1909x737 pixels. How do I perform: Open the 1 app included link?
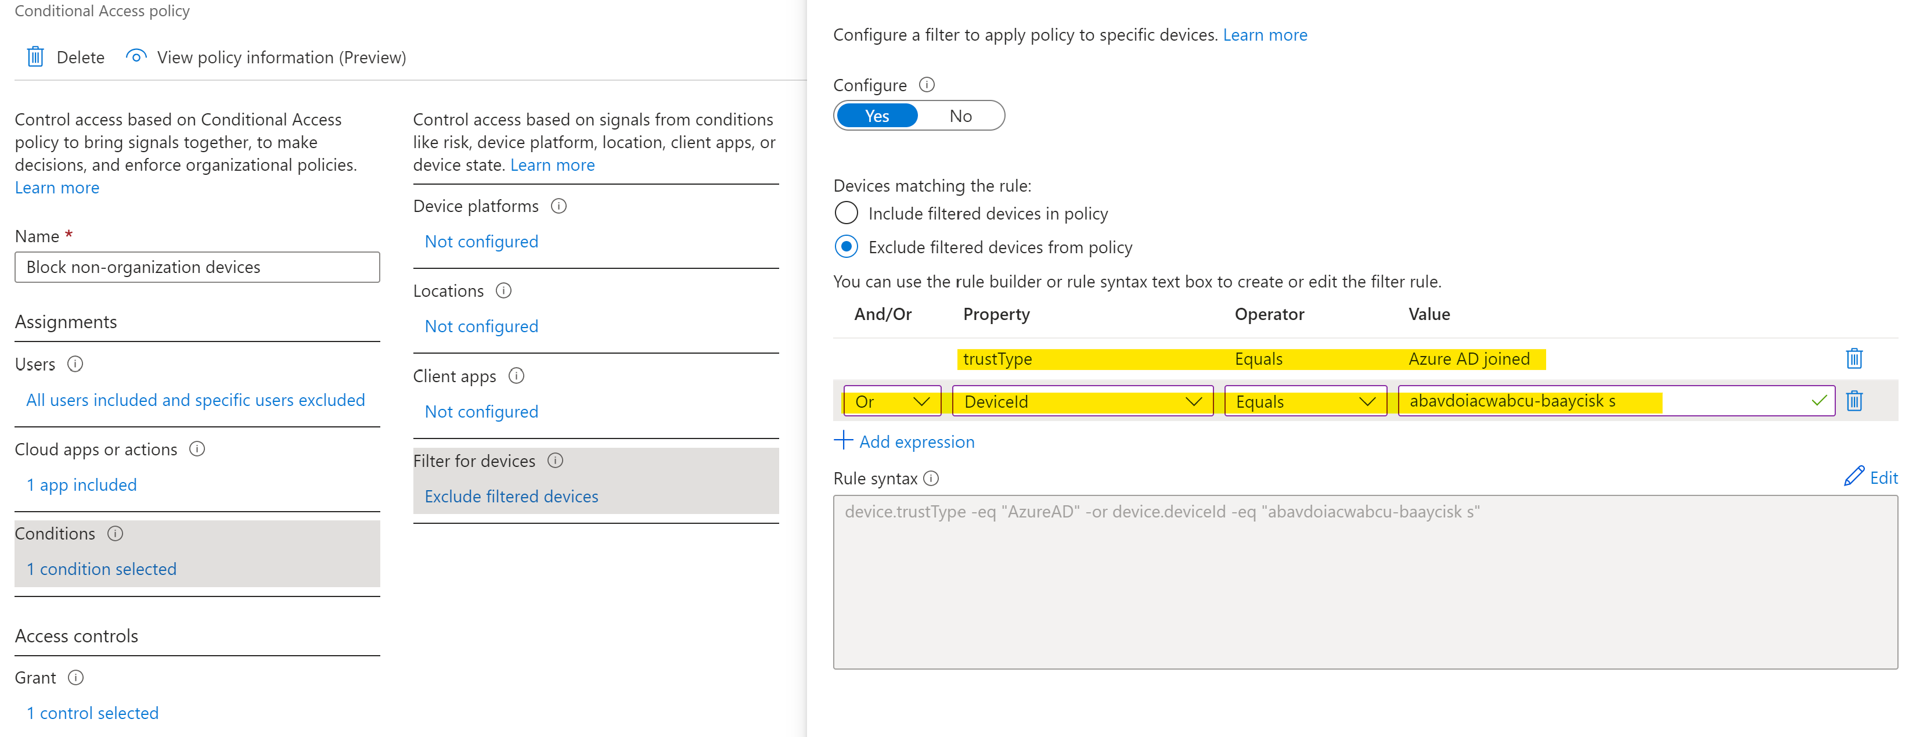click(x=81, y=485)
